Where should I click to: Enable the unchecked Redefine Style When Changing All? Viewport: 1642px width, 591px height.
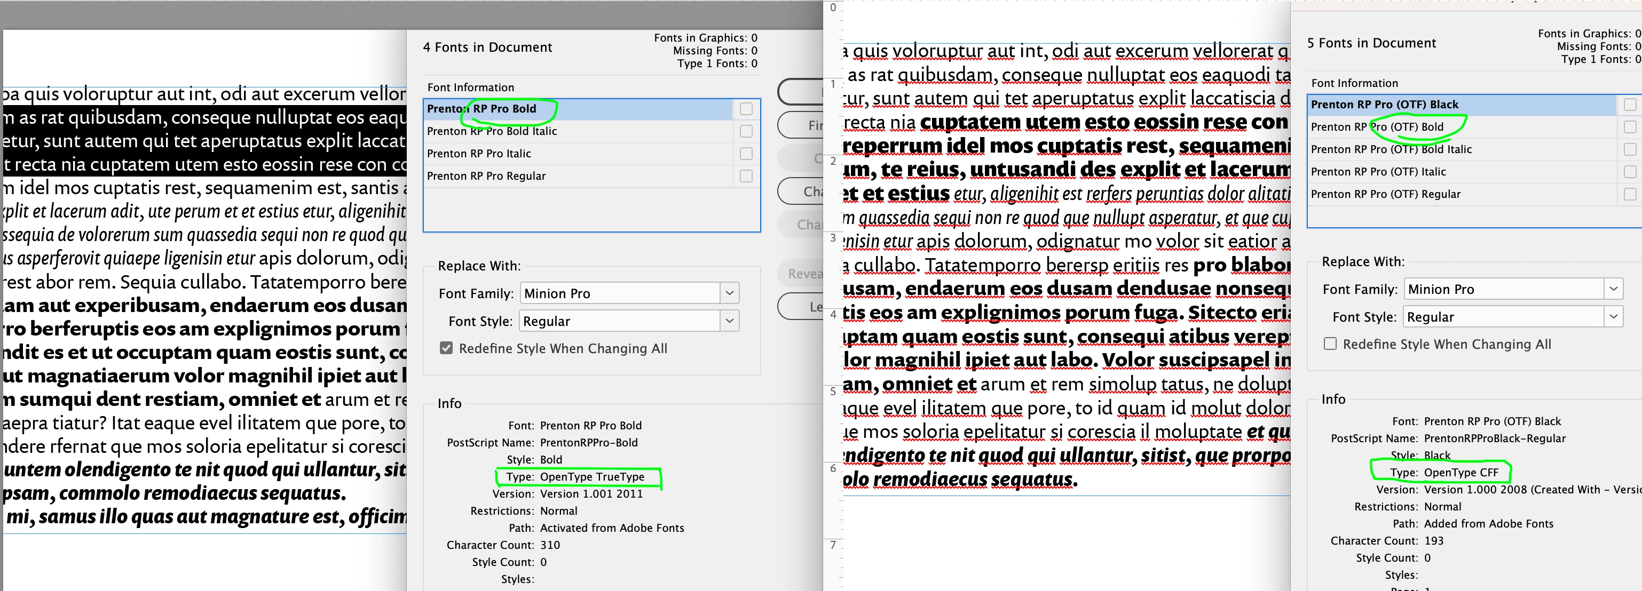(1330, 344)
